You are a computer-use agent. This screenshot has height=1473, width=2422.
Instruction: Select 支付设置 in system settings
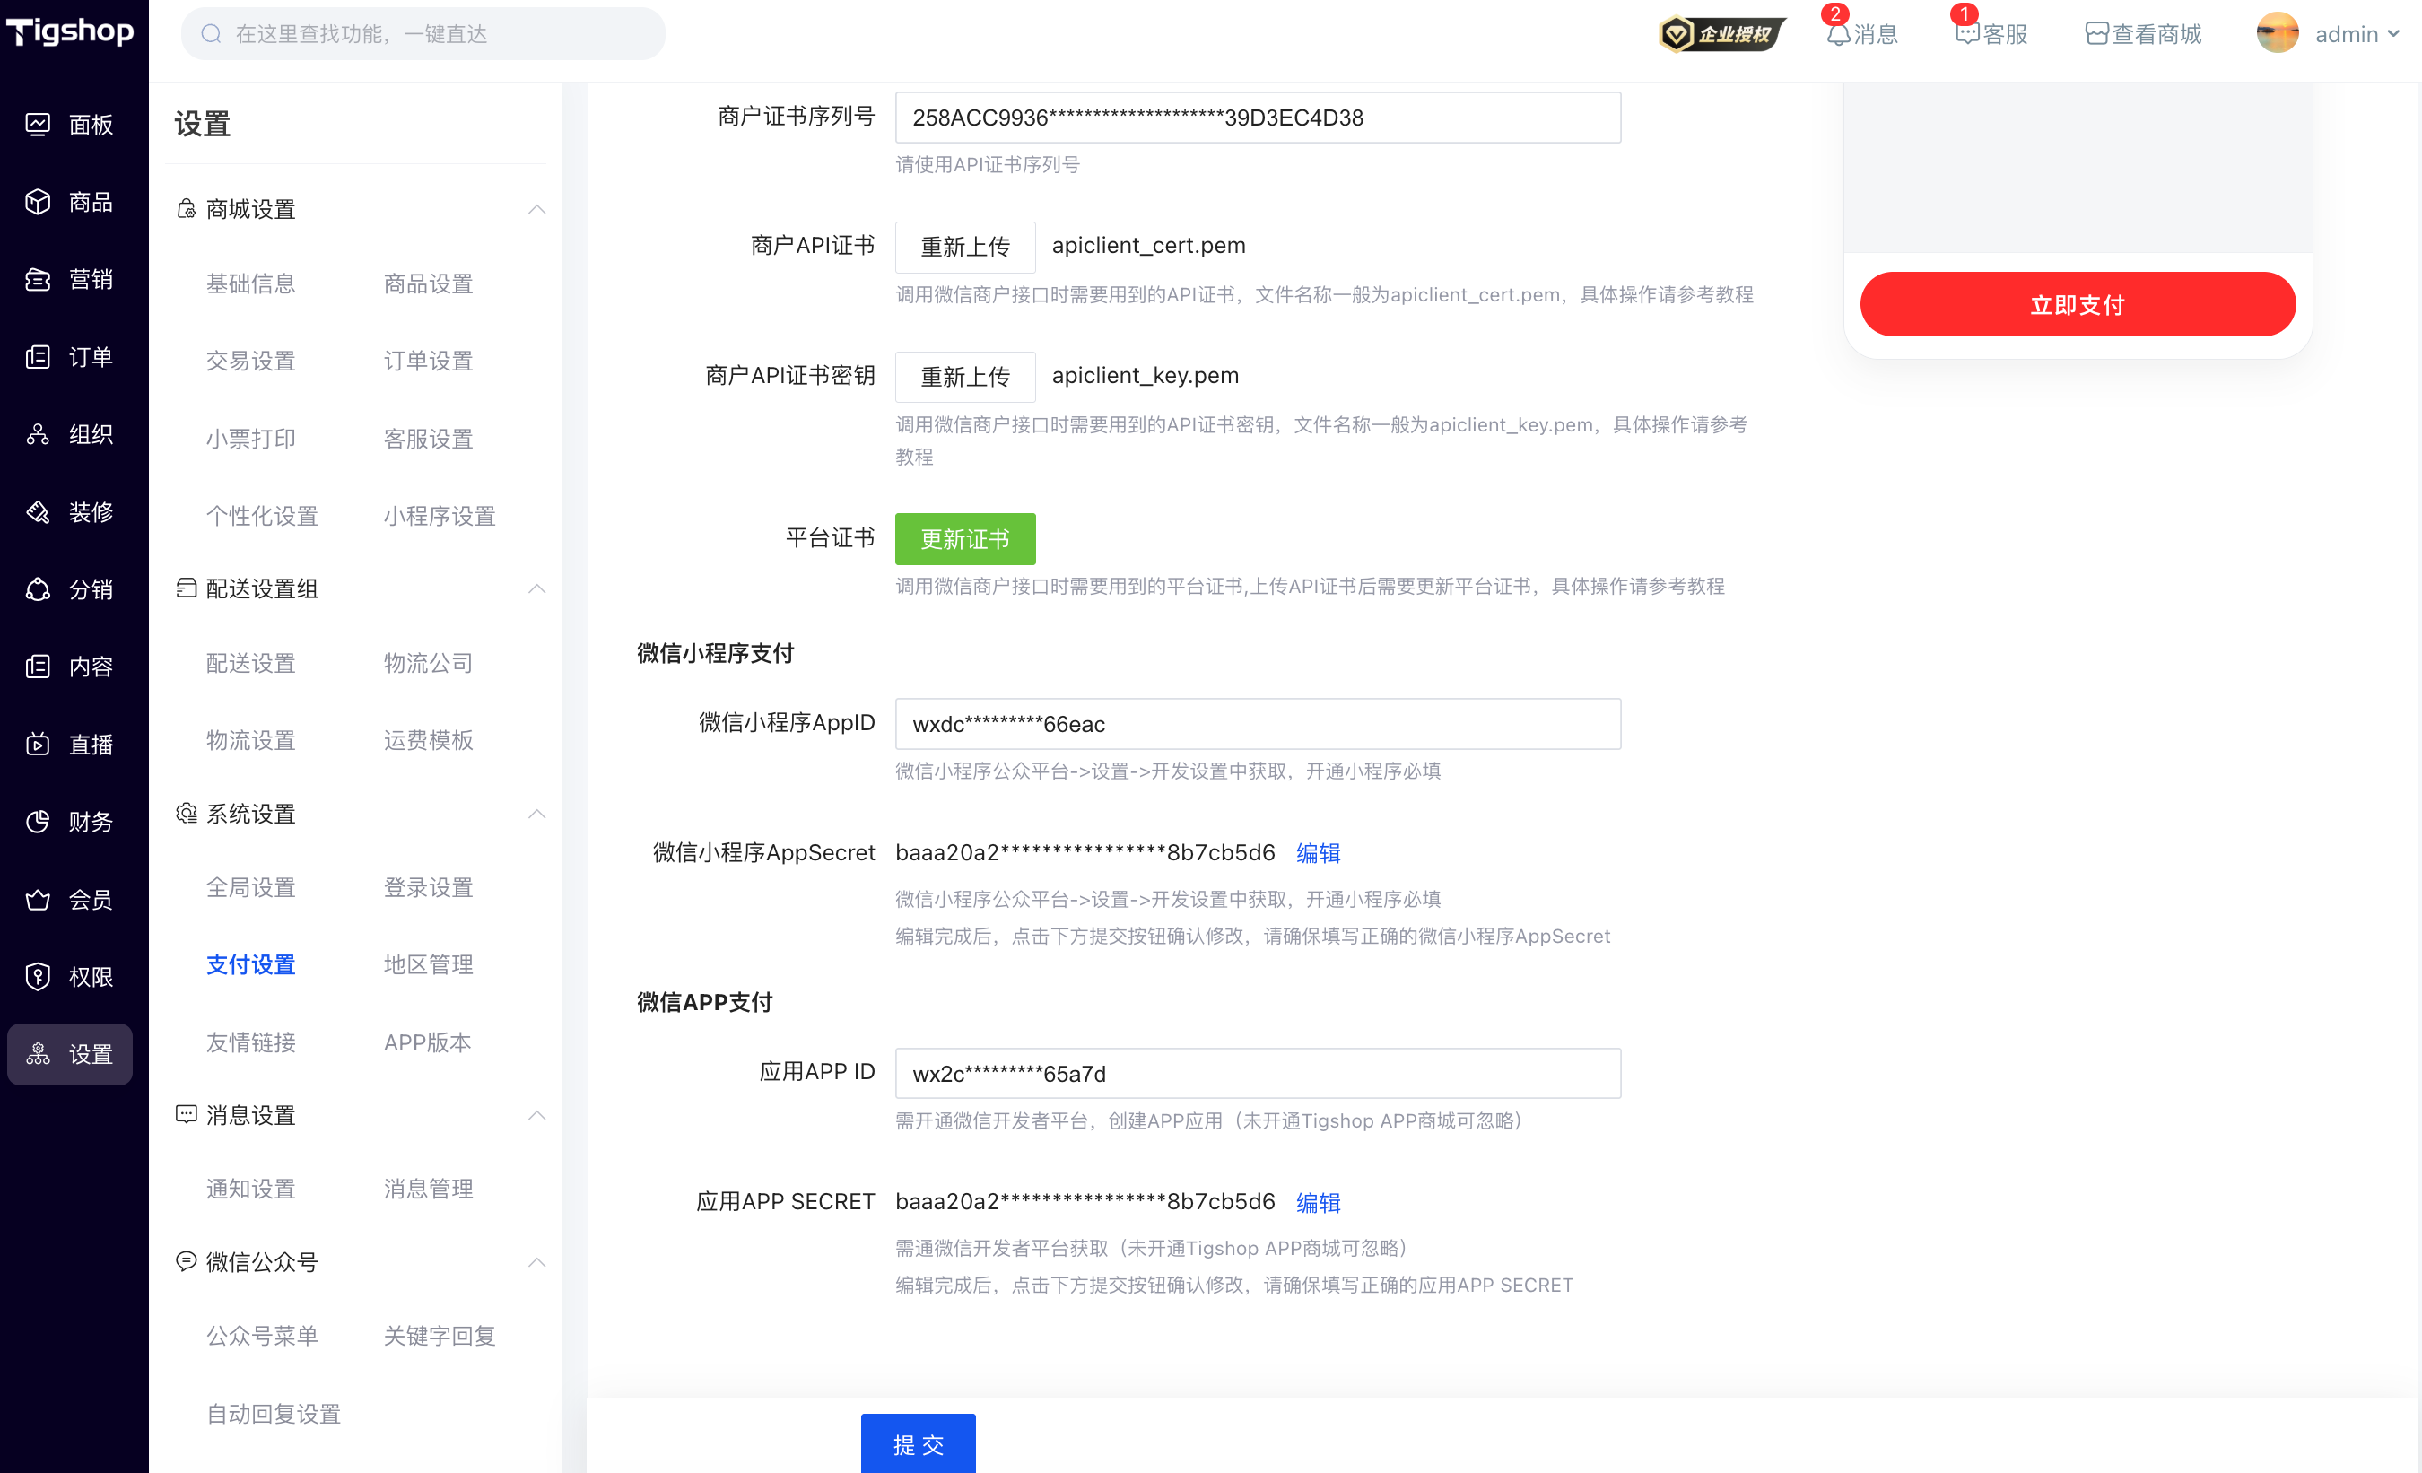coord(250,964)
